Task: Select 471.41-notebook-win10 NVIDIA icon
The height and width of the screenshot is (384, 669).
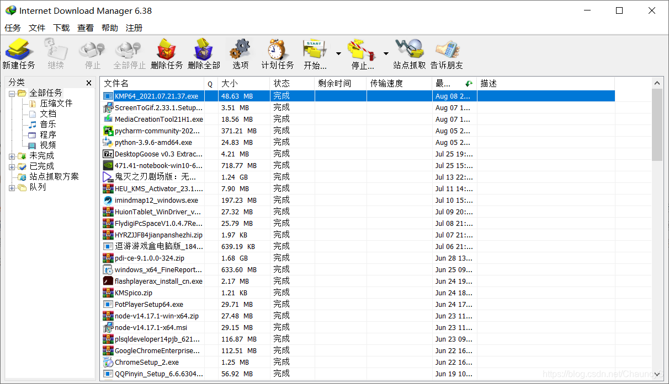Action: (x=108, y=165)
